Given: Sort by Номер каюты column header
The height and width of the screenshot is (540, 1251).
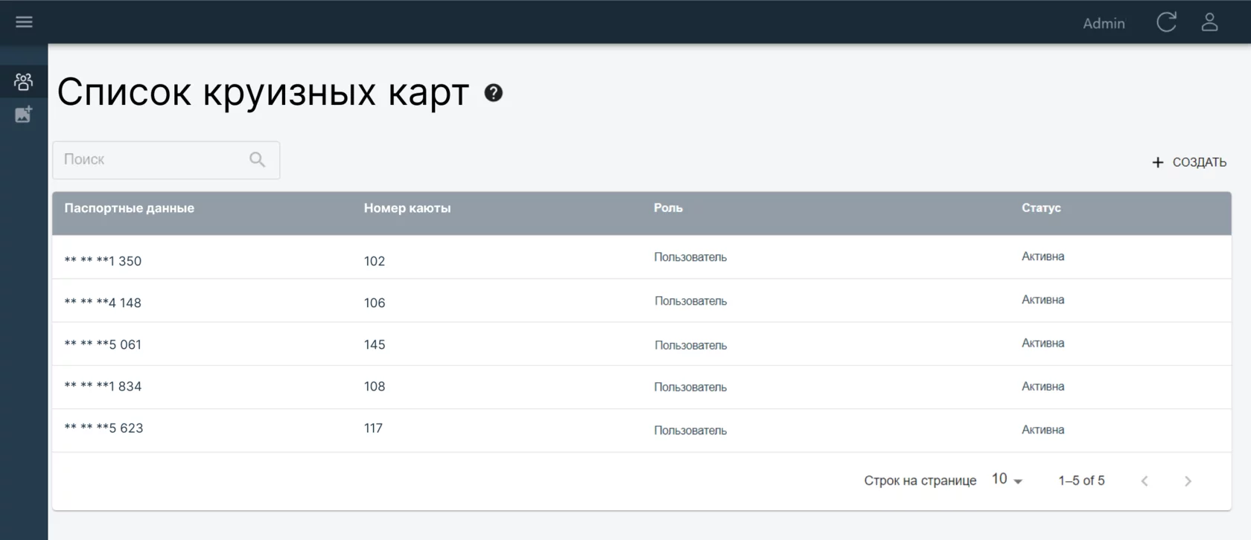Looking at the screenshot, I should pyautogui.click(x=407, y=208).
